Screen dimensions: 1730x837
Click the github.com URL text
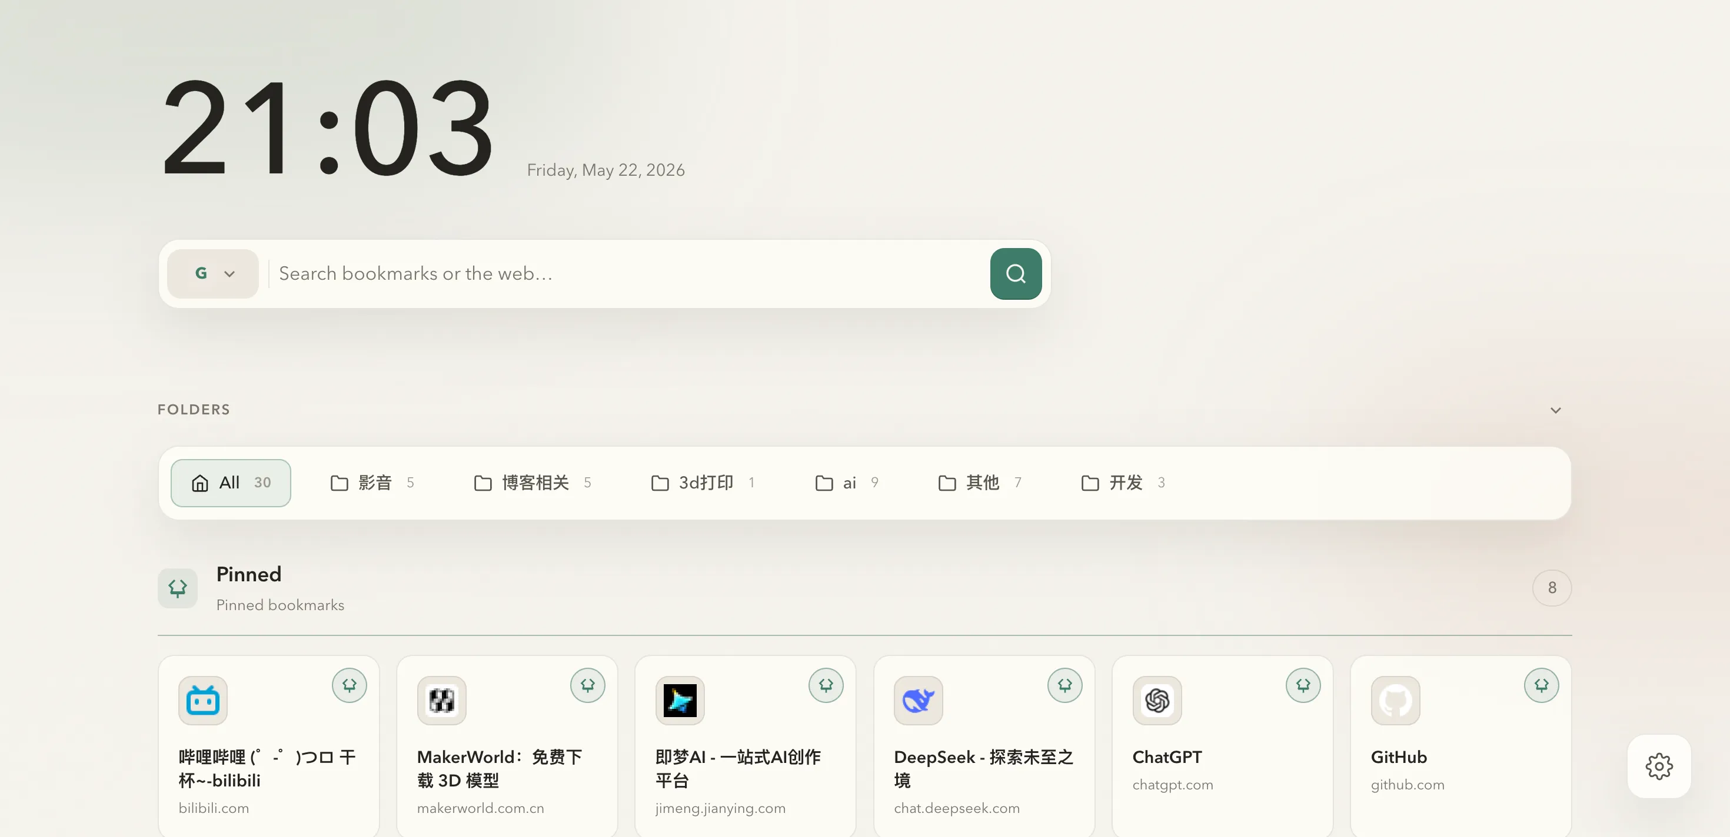pos(1408,785)
